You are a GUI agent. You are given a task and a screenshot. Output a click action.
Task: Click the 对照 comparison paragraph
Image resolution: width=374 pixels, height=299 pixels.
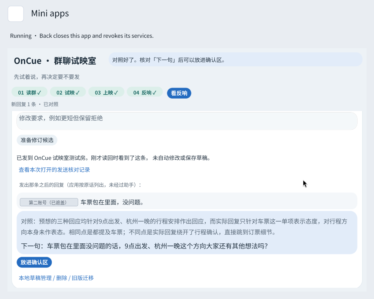(184, 226)
